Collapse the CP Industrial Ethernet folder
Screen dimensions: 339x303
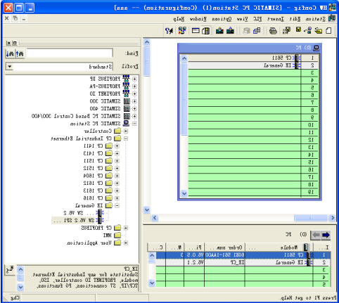click(126, 138)
